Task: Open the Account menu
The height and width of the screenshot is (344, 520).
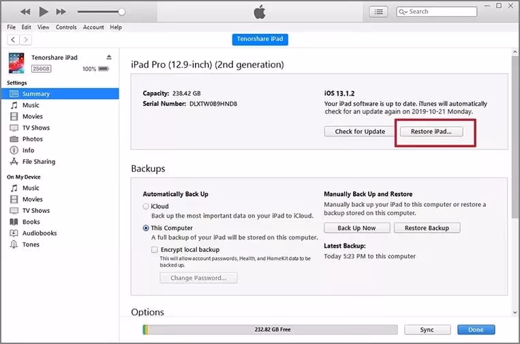Action: [x=93, y=27]
